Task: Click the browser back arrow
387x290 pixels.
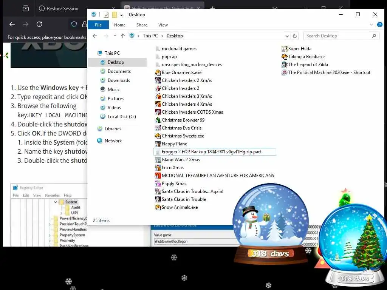Action: pos(12,24)
